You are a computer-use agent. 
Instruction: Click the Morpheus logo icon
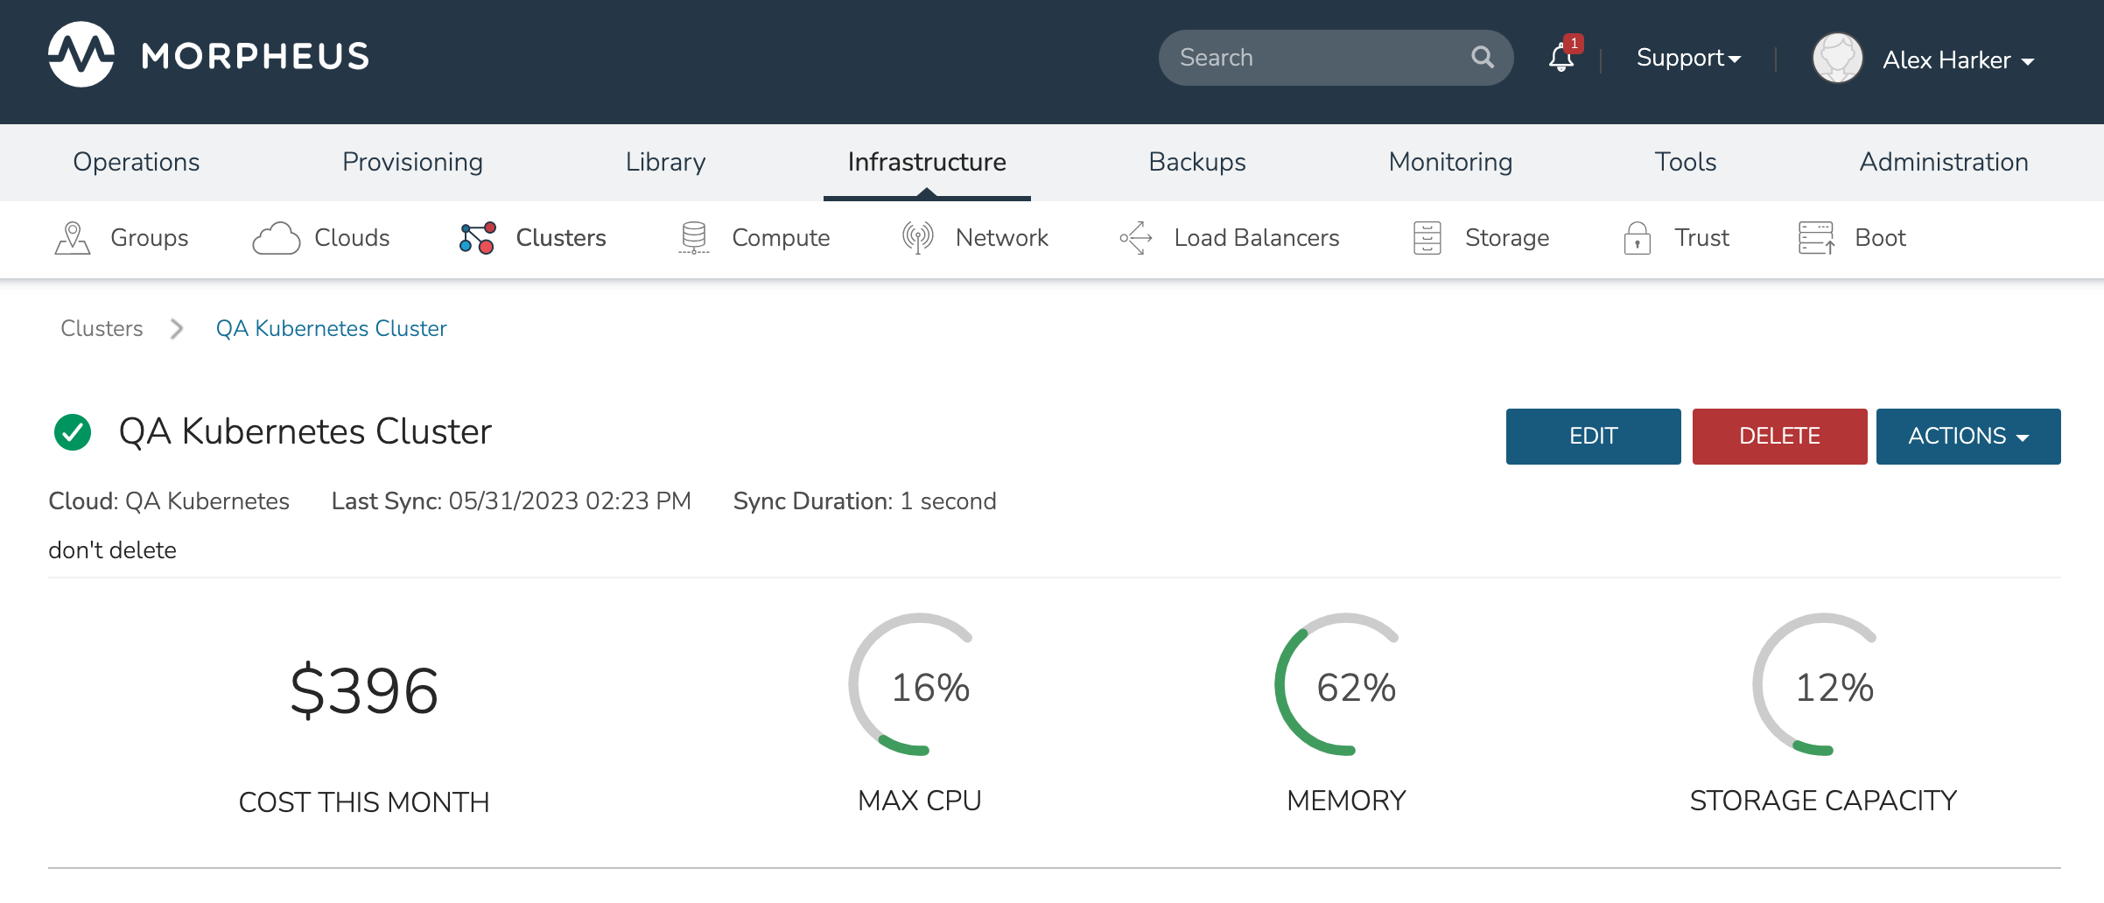81,55
